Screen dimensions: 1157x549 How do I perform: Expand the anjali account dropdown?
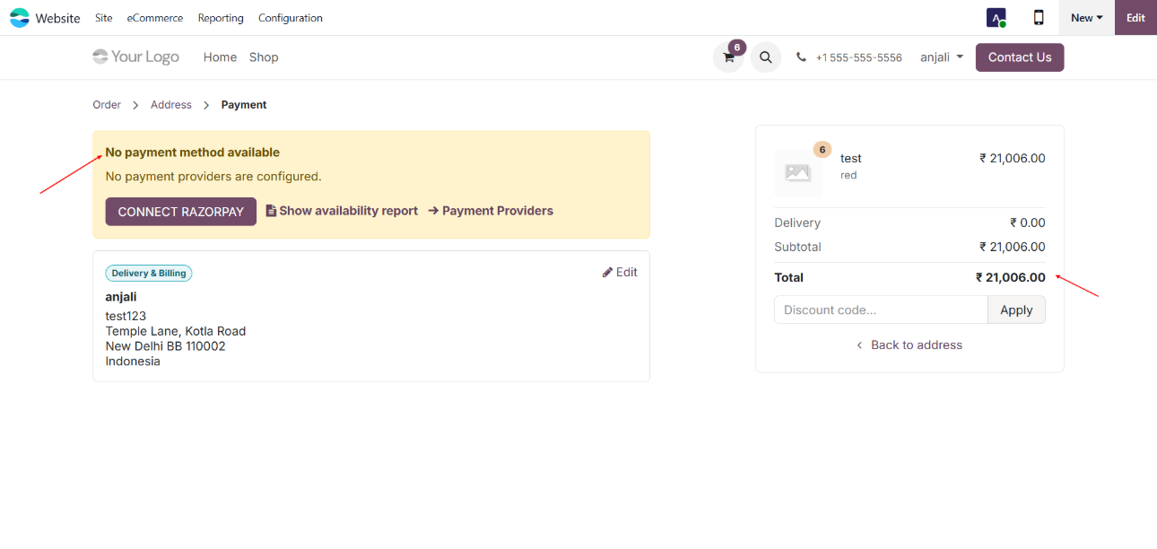942,57
